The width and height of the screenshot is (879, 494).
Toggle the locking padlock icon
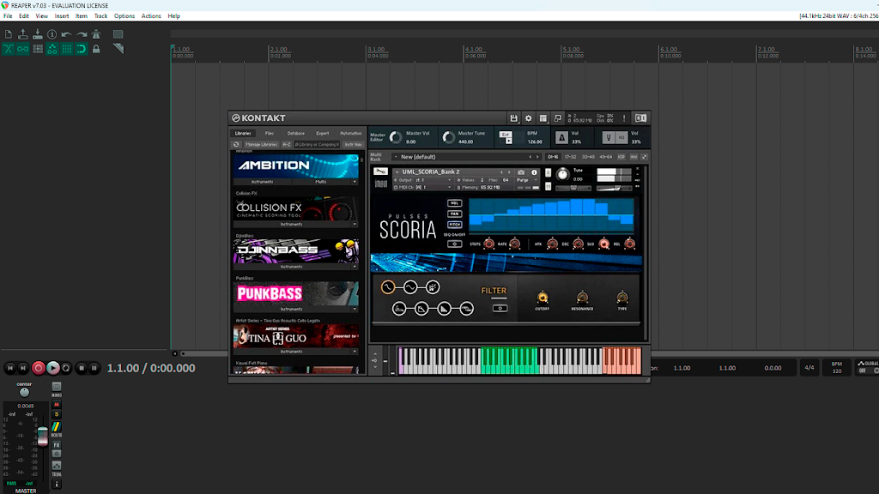point(96,49)
